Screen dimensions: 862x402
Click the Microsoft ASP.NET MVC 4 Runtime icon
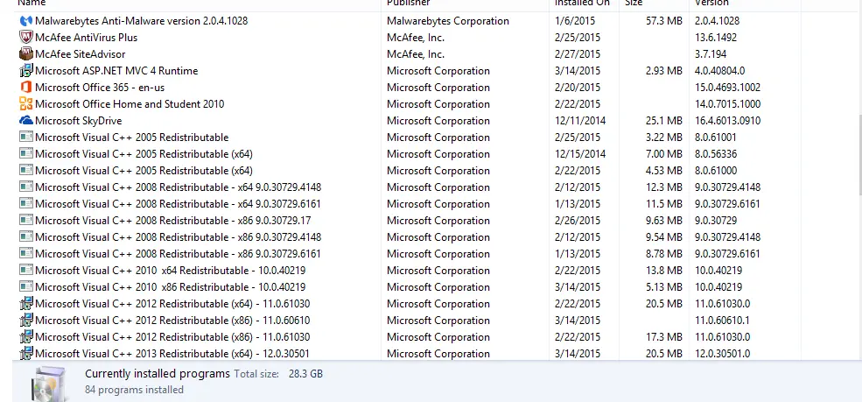[26, 71]
